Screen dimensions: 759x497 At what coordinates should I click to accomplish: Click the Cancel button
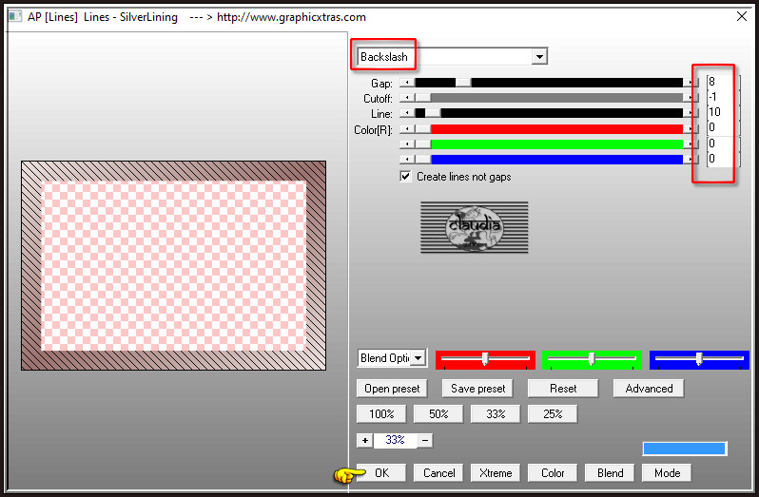[438, 473]
